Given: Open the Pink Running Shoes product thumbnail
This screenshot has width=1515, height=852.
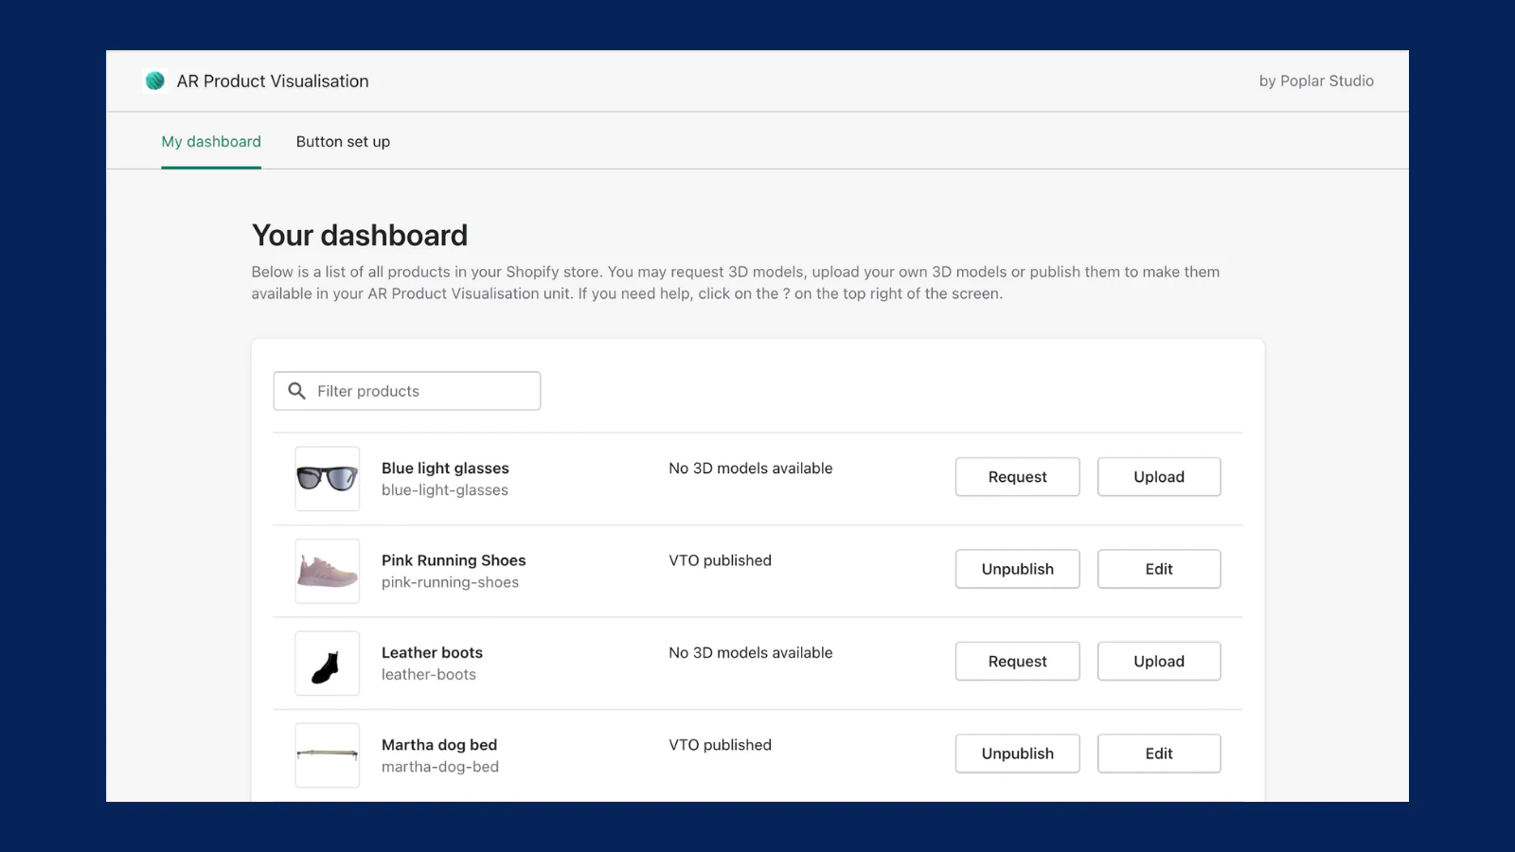Looking at the screenshot, I should click(x=328, y=571).
